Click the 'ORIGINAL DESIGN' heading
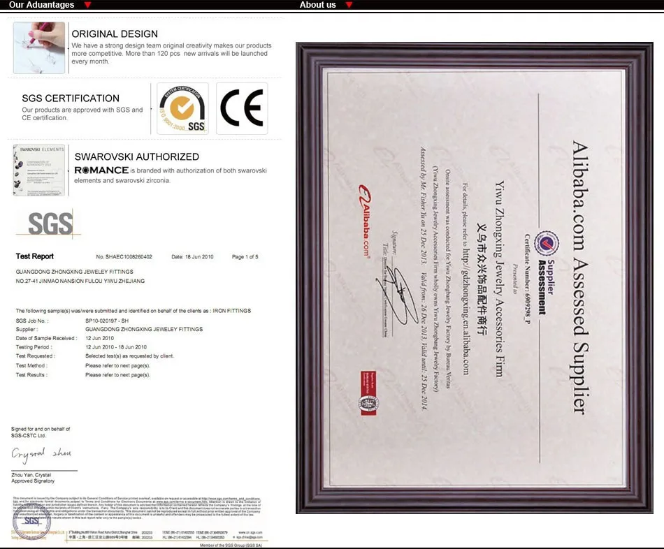This screenshot has height=549, width=664. coord(115,34)
